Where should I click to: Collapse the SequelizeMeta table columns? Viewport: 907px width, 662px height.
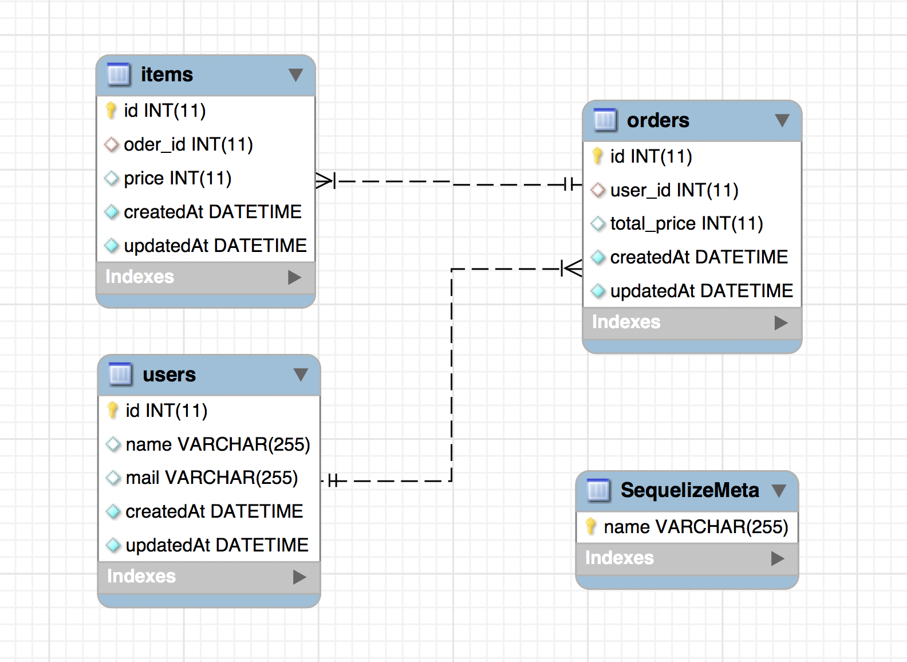779,491
